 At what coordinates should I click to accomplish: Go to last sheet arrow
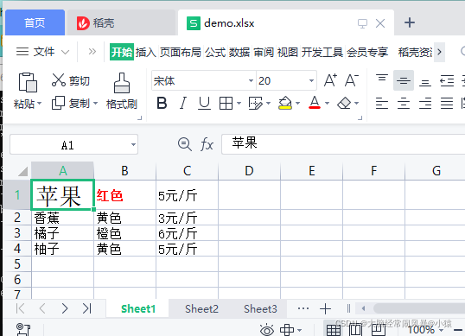tap(87, 308)
